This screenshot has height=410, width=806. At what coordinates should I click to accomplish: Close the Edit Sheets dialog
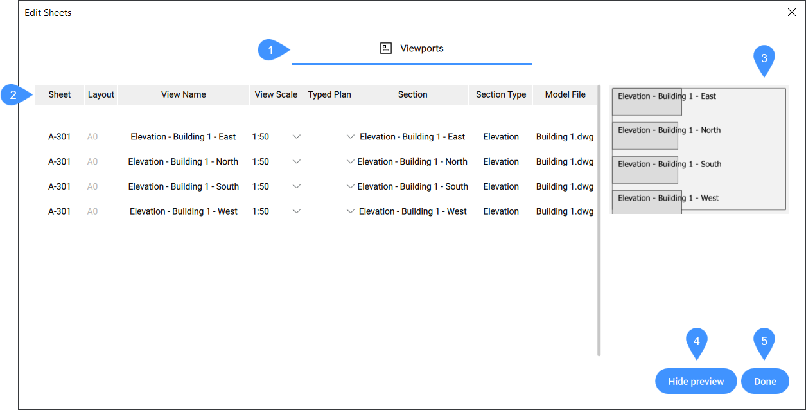[x=791, y=13]
